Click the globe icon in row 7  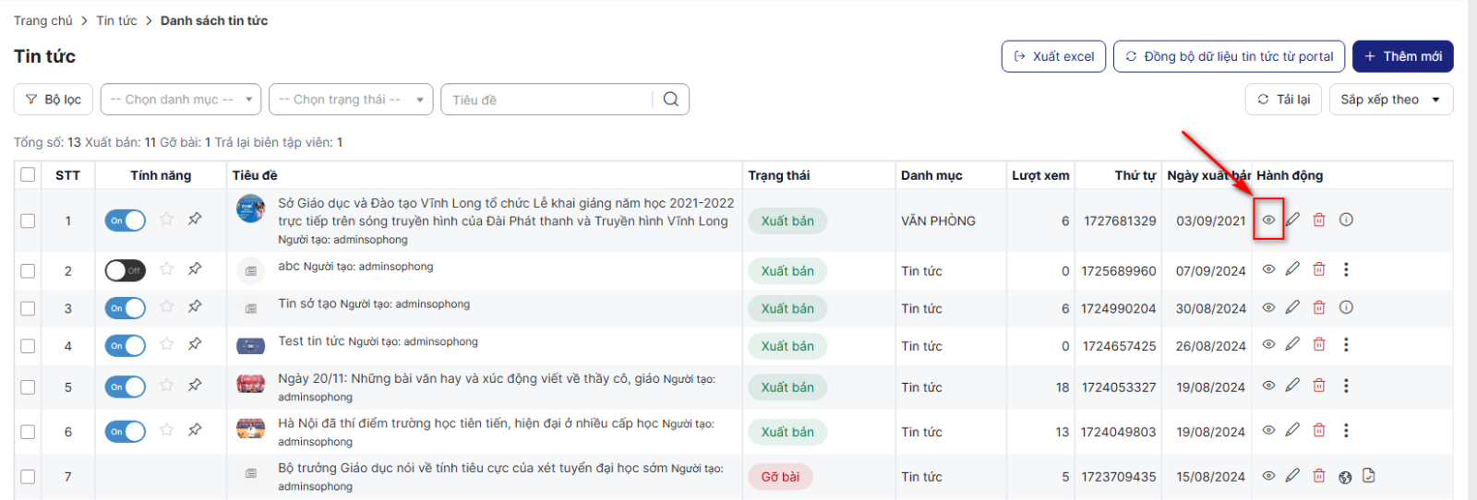1345,477
